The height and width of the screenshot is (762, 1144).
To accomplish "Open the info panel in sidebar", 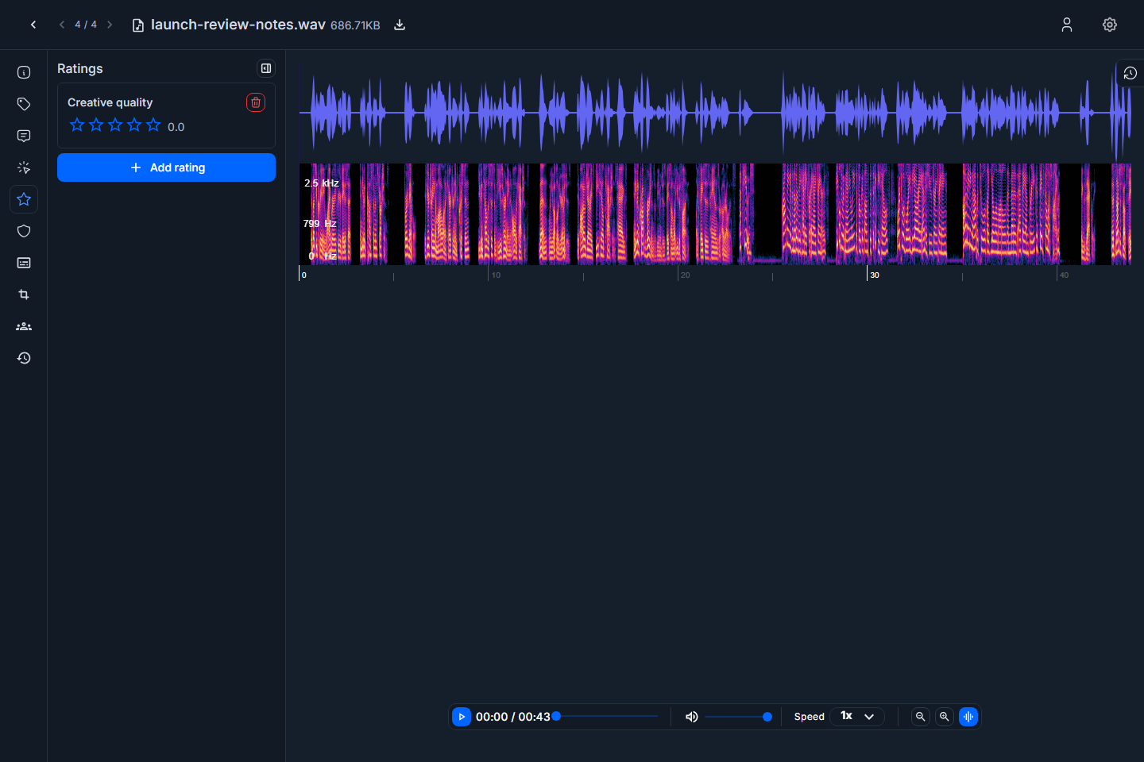I will [24, 72].
